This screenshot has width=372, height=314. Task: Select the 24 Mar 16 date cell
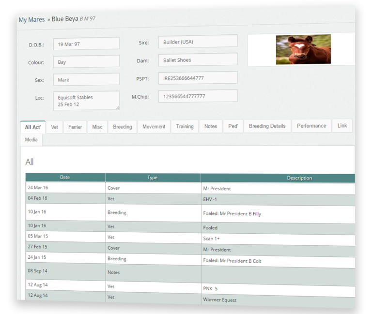[x=65, y=187]
